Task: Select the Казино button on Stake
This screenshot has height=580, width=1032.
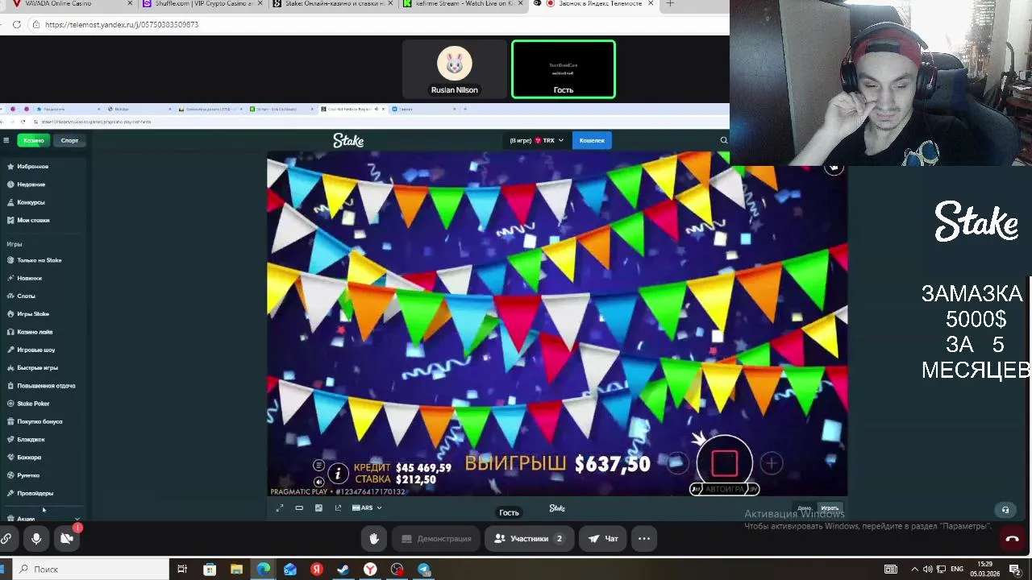Action: click(33, 141)
